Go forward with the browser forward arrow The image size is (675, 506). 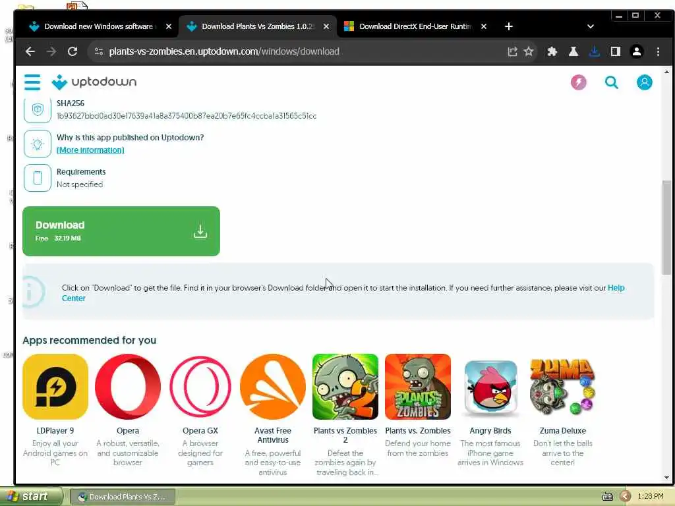pyautogui.click(x=51, y=51)
